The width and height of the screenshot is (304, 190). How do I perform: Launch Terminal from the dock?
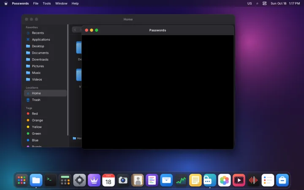point(51,180)
